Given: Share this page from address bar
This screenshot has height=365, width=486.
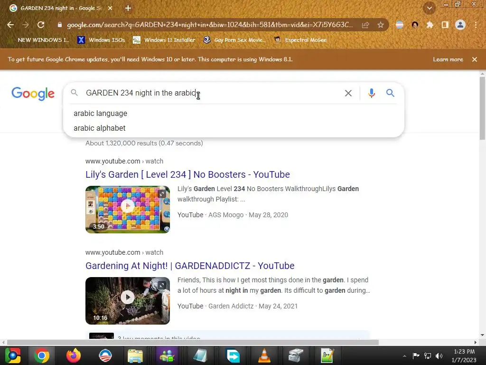Looking at the screenshot, I should click(365, 25).
